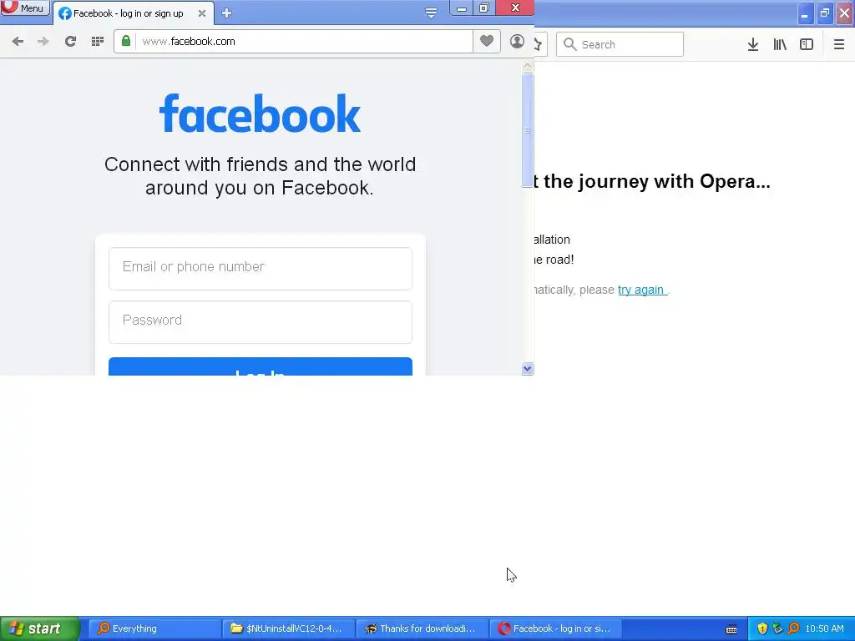The image size is (855, 641).
Task: Switch to Facebook taskbar item
Action: pyautogui.click(x=557, y=628)
